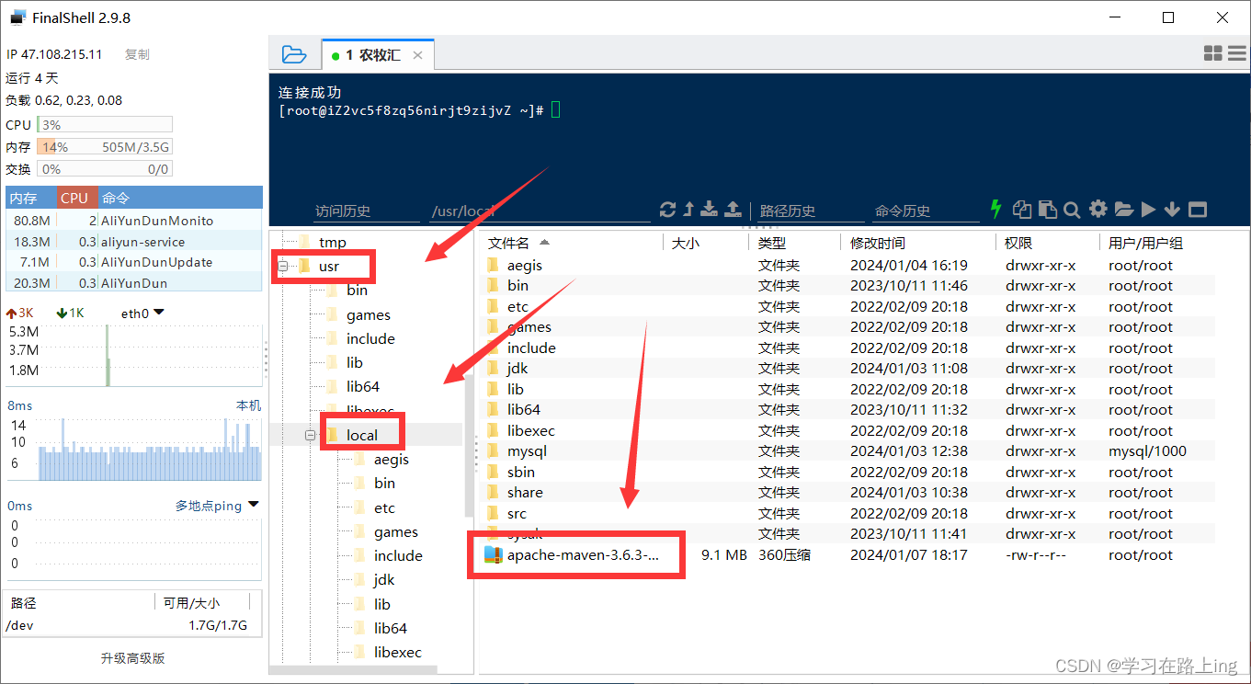Select the aegis folder under local tree

391,459
